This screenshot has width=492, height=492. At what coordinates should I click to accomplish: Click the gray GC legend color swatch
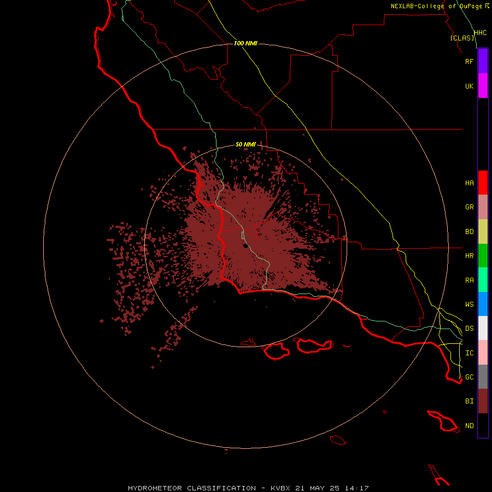coord(483,377)
